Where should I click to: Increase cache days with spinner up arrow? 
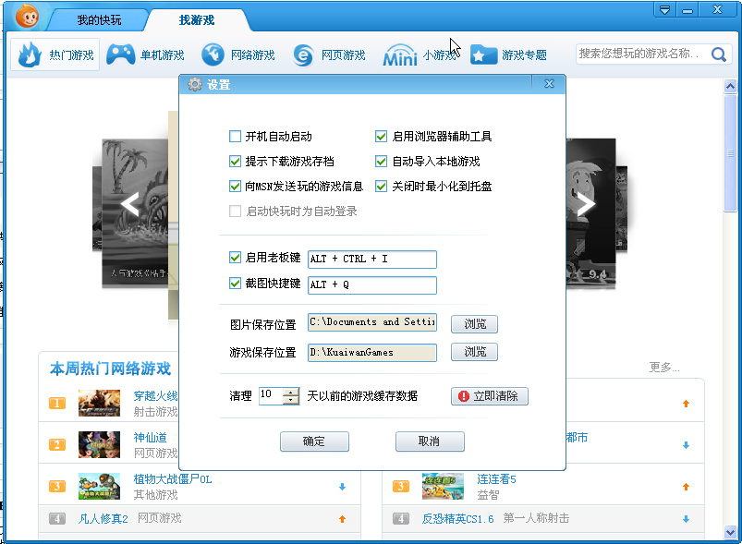click(x=291, y=391)
